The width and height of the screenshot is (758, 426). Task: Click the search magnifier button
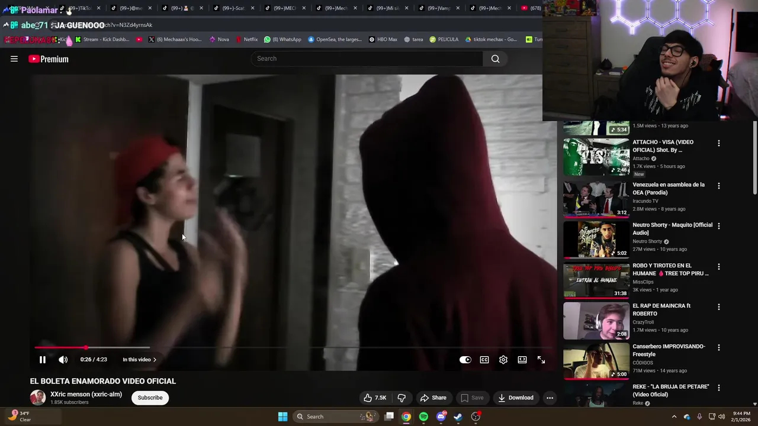[495, 59]
